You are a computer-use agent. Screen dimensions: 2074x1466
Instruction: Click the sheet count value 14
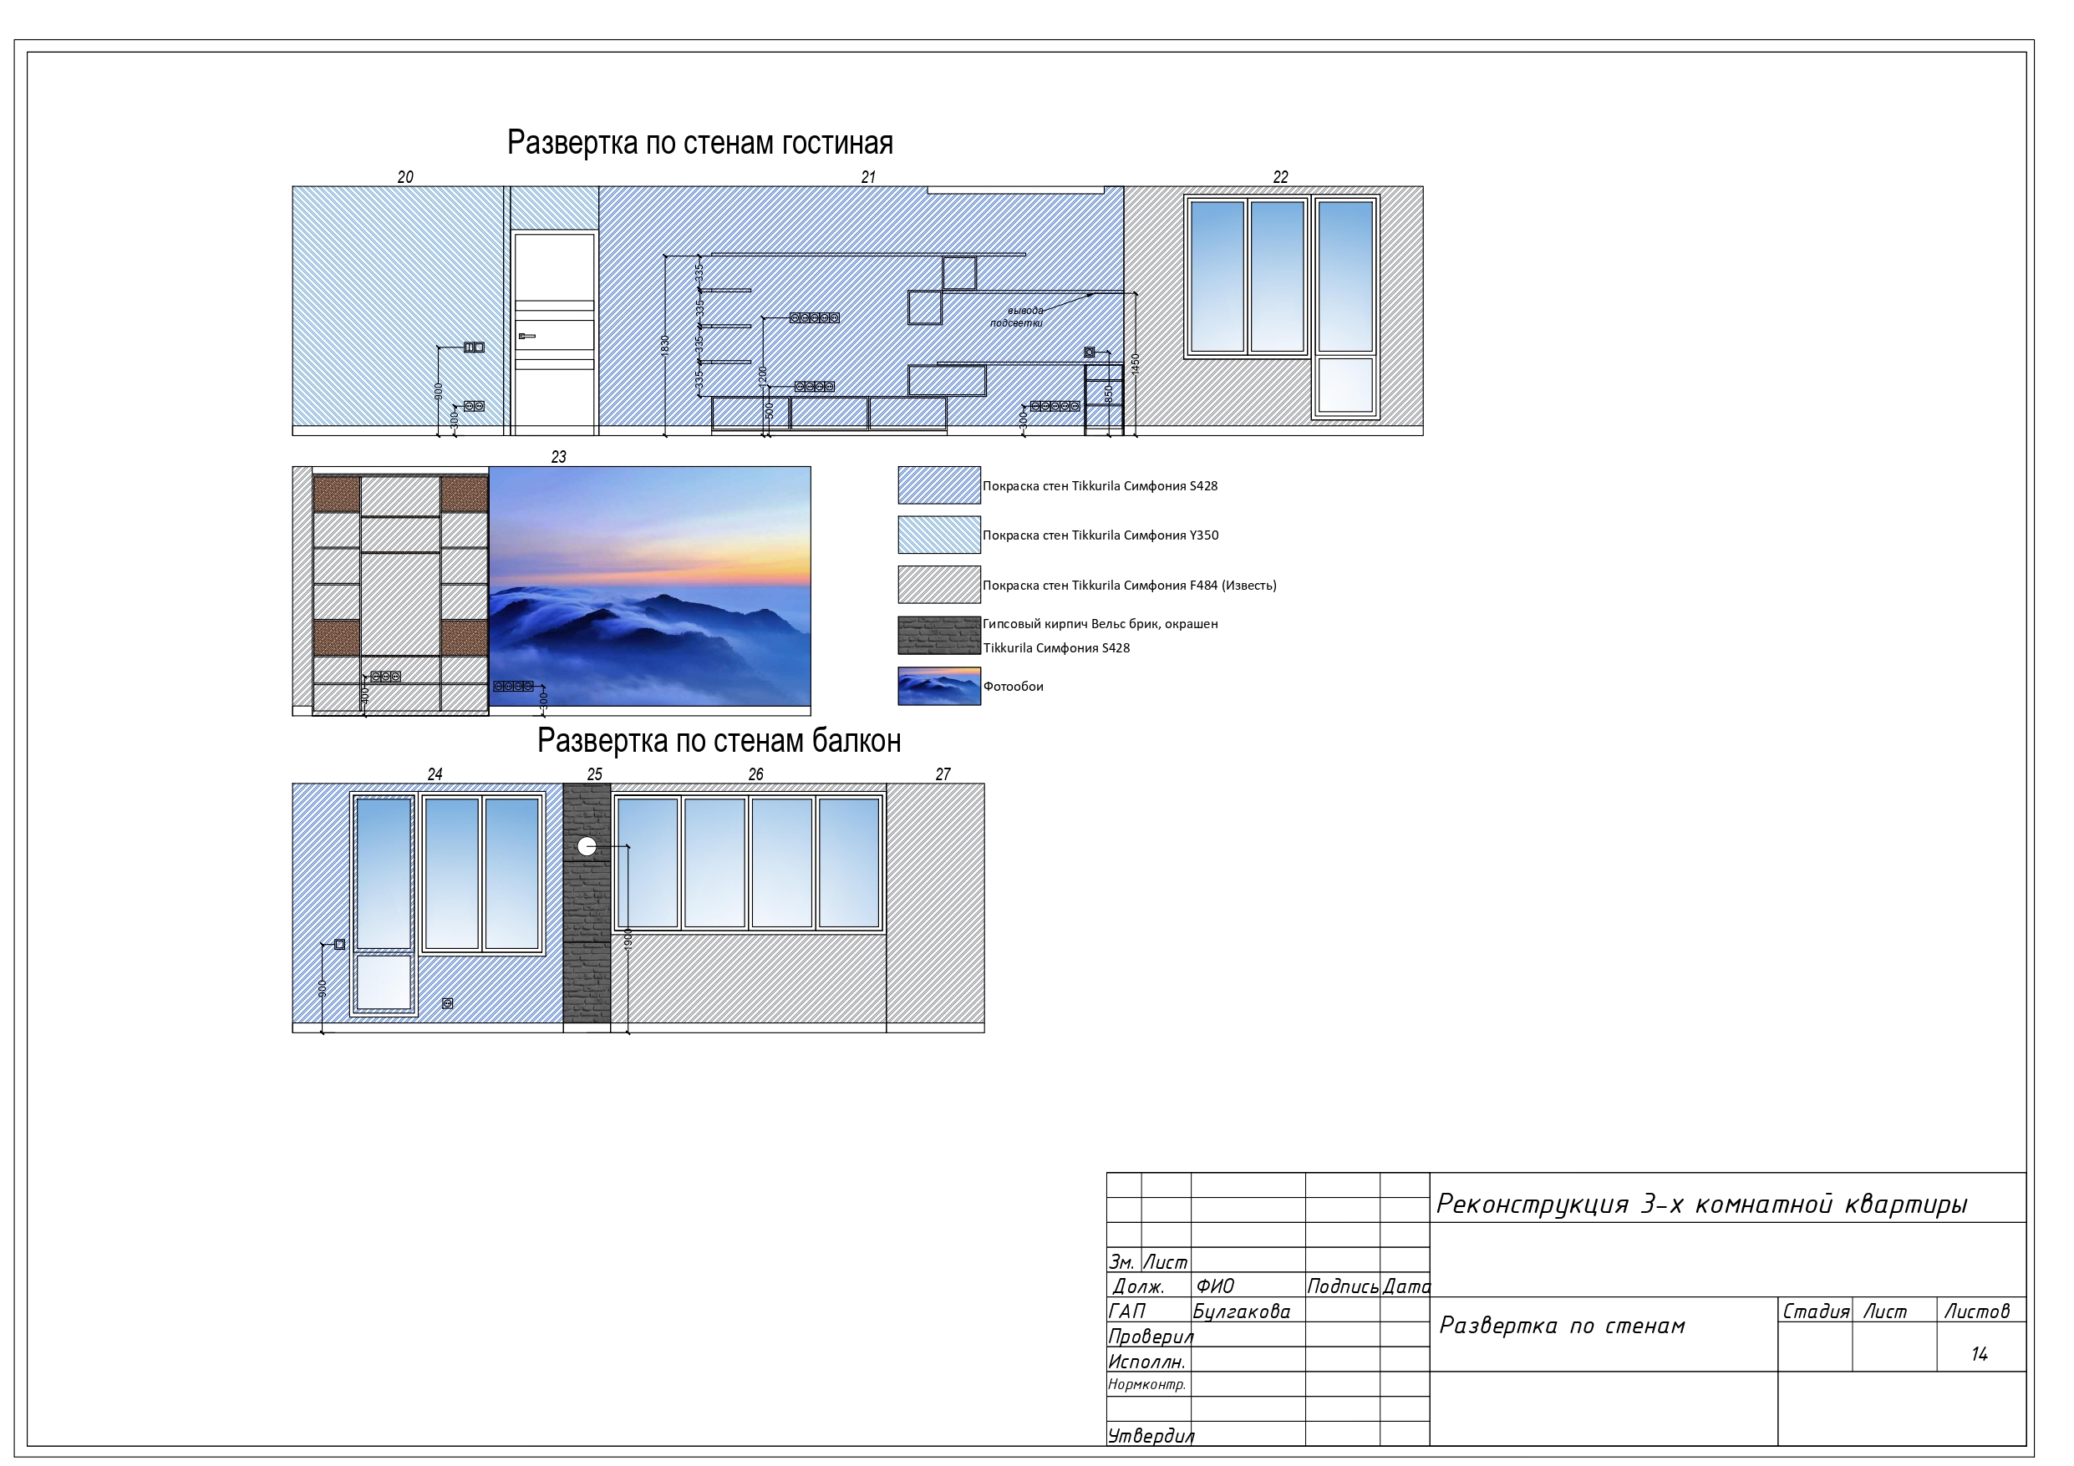[1979, 1354]
